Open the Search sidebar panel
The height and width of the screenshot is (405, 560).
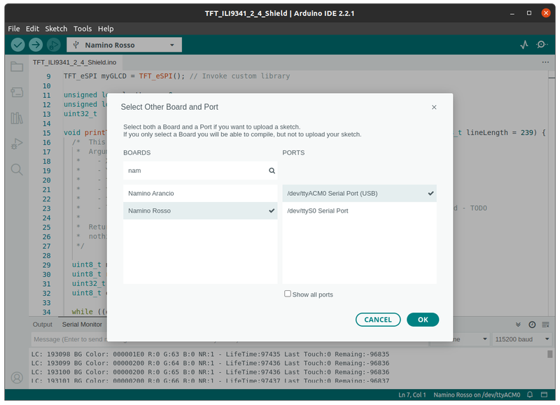pos(16,169)
